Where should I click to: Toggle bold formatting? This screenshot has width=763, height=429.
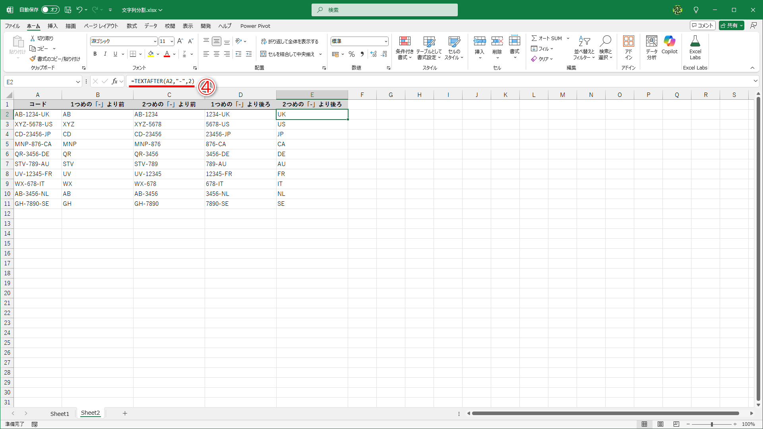95,54
